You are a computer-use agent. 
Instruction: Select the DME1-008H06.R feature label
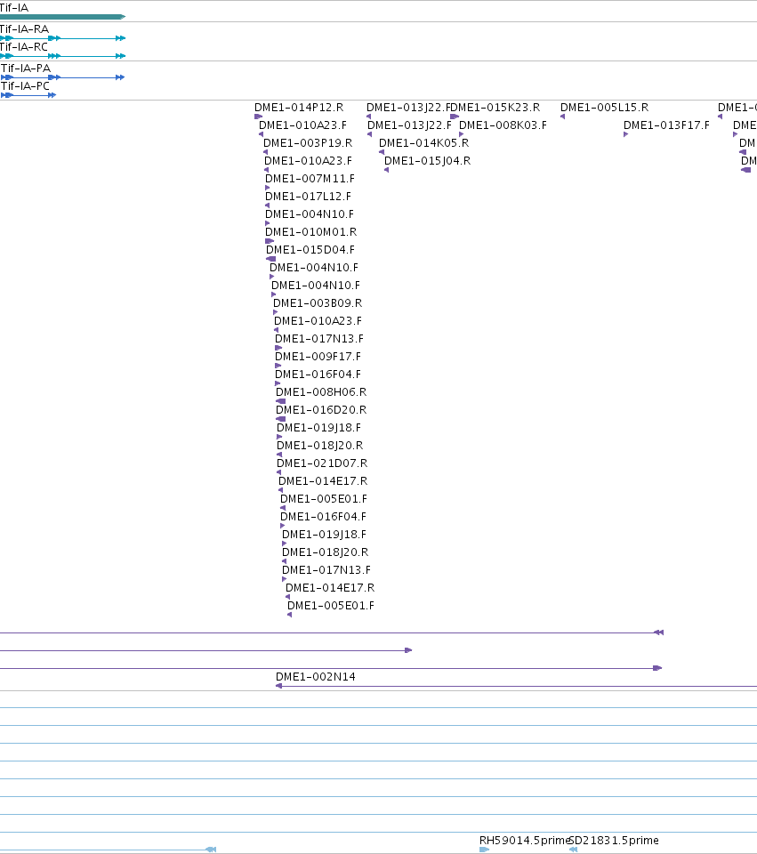pos(321,392)
